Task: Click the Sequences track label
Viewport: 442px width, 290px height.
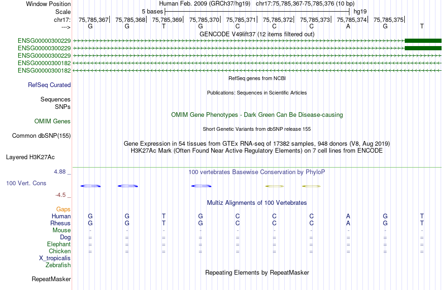Action: (x=55, y=99)
